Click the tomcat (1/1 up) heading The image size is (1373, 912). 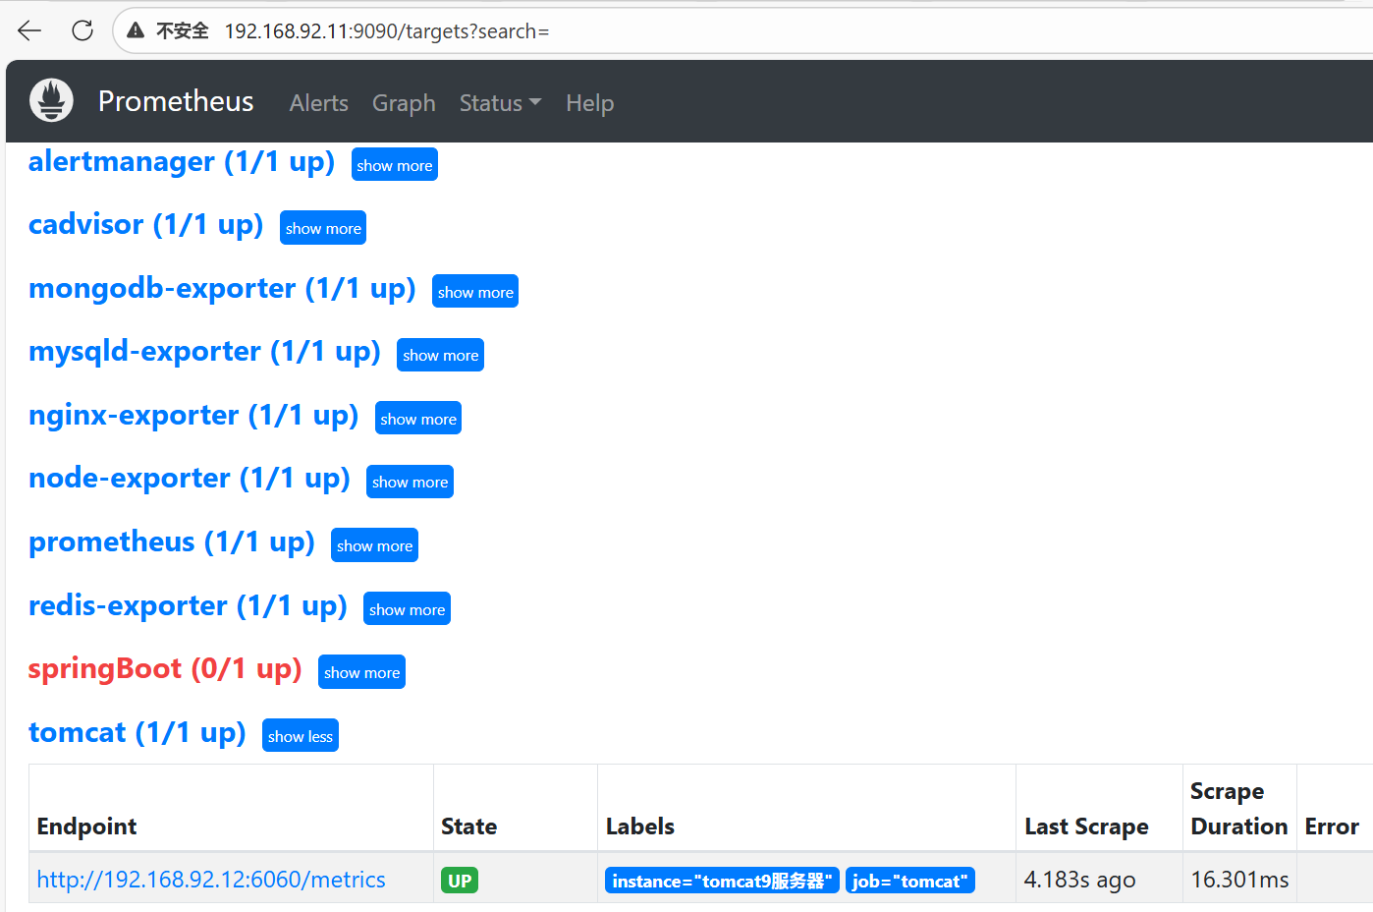tap(137, 733)
